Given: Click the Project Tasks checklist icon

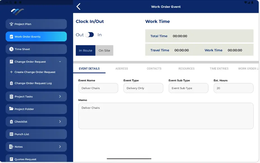Looking at the screenshot, I should coord(11,96).
